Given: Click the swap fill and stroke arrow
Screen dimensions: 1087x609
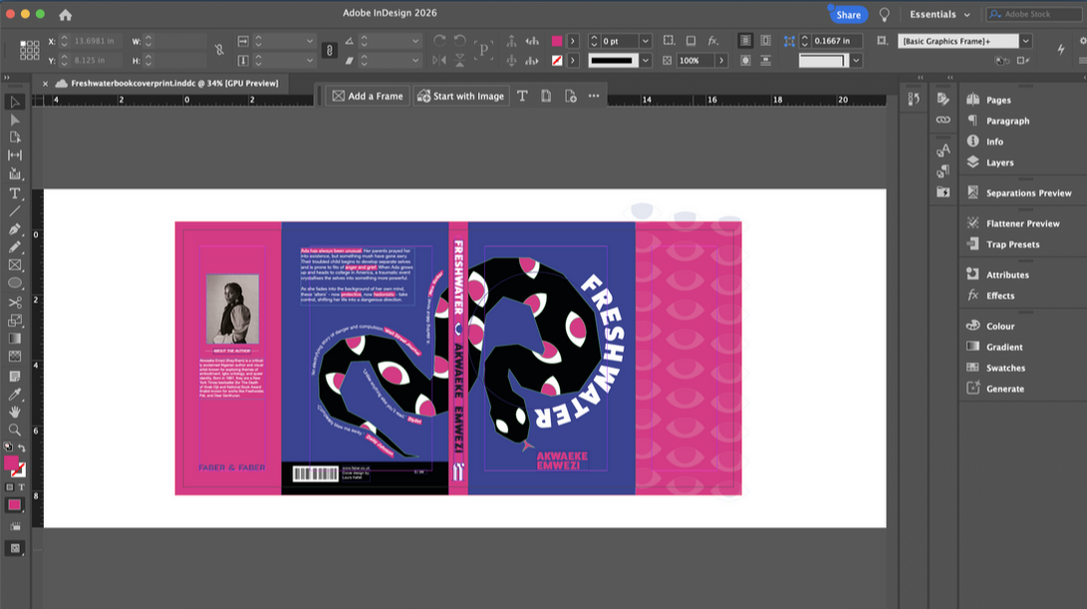Looking at the screenshot, I should coord(22,449).
